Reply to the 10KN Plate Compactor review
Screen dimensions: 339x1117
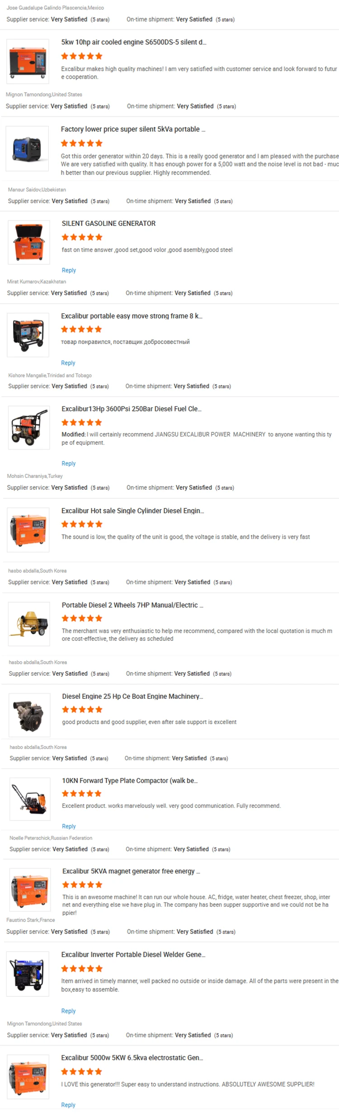[69, 826]
